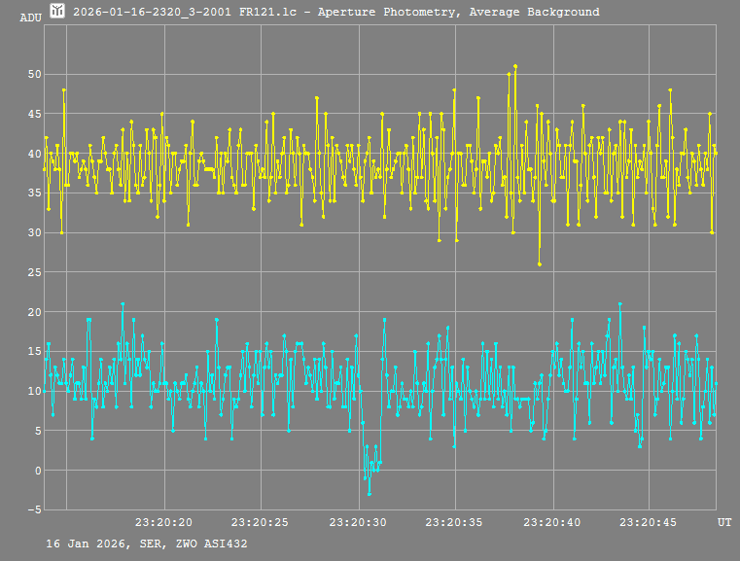Select the cyan peak near 23:20:43
The width and height of the screenshot is (740, 561).
point(619,304)
